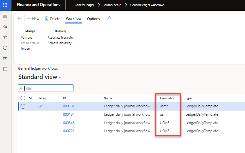The height and width of the screenshot is (153, 245).
Task: Click usmf association in row 000131
Action: (164, 106)
